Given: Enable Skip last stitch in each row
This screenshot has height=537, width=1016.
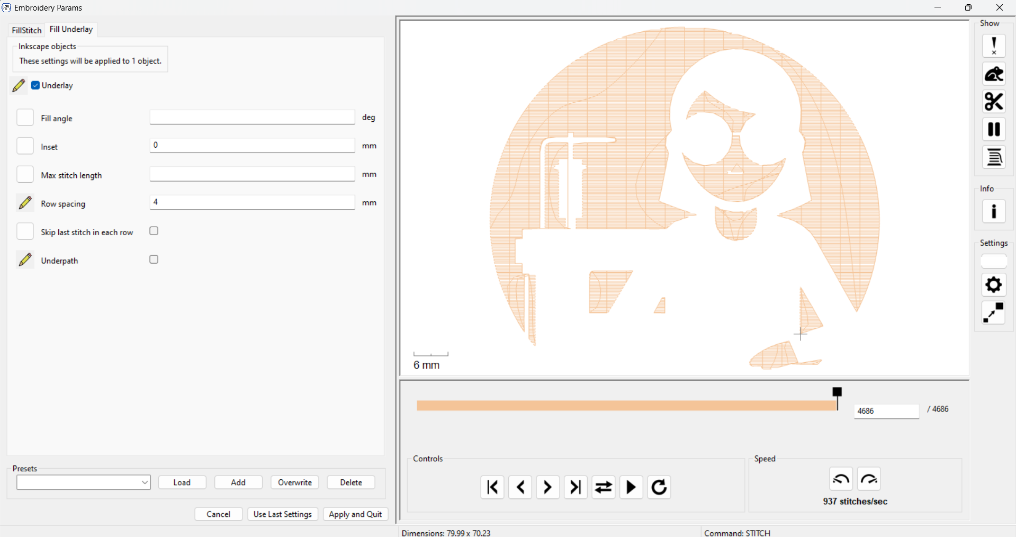Looking at the screenshot, I should pos(154,231).
